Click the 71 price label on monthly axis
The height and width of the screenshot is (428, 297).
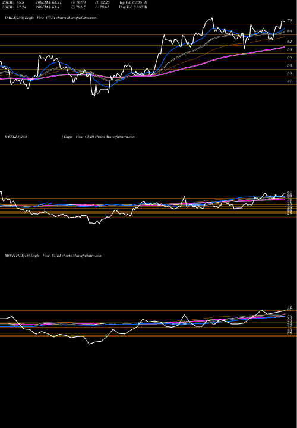290,307
